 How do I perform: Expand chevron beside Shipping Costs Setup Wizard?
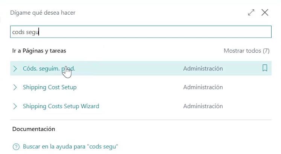click(15, 106)
